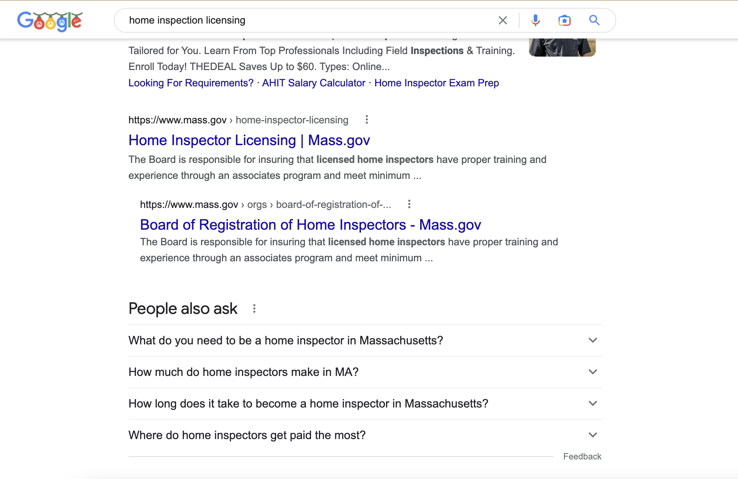Open the 'Home Inspector Exam Prep' link
This screenshot has height=479, width=738.
click(436, 83)
